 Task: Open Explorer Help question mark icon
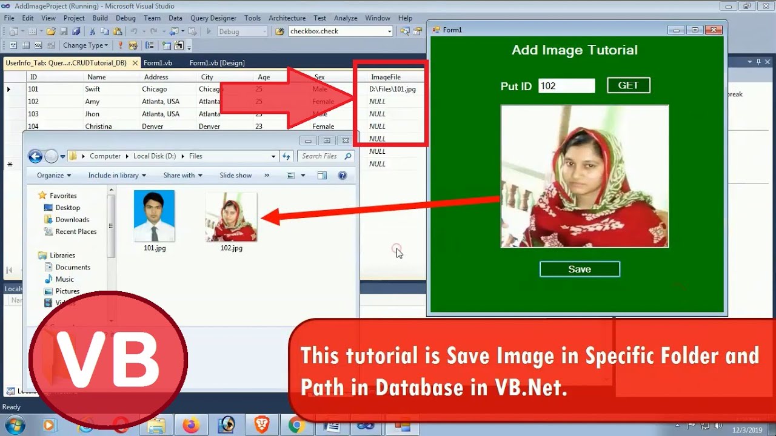click(x=343, y=176)
